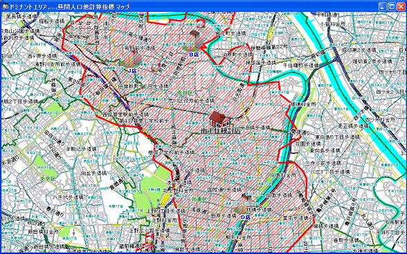Click the 向島料金所 toll gate label

(283, 175)
